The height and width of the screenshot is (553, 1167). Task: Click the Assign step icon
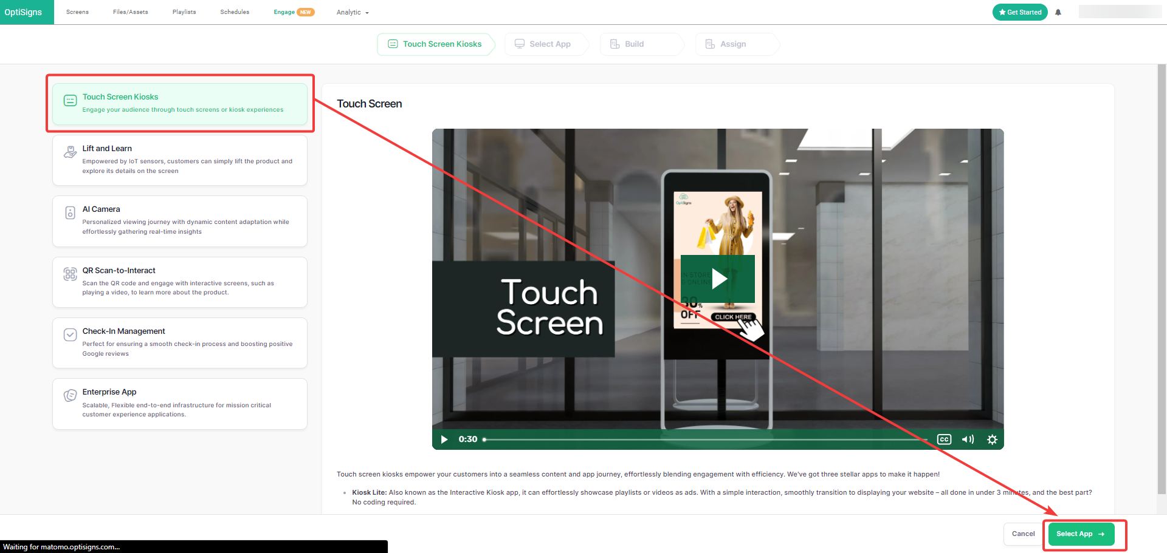coord(710,44)
